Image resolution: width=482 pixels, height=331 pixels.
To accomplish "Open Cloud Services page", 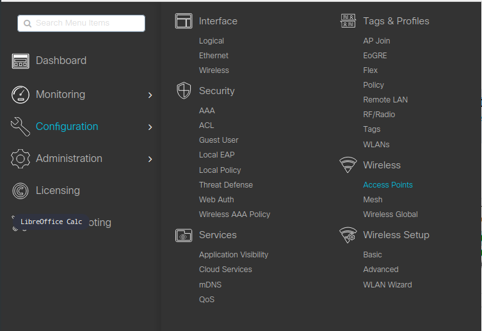I will (x=225, y=270).
